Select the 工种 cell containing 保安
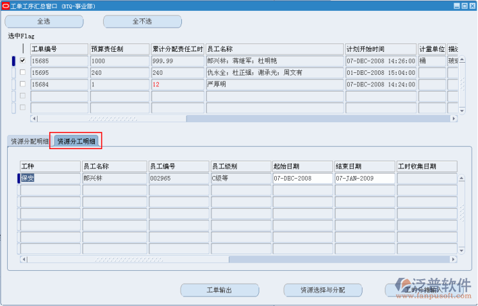 click(x=50, y=178)
